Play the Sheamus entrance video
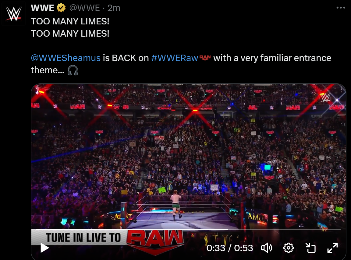This screenshot has width=351, height=260. point(44,248)
